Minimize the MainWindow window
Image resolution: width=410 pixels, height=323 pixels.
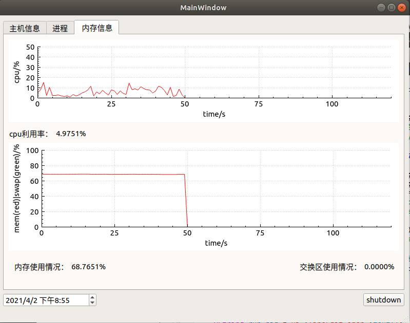[x=381, y=8]
